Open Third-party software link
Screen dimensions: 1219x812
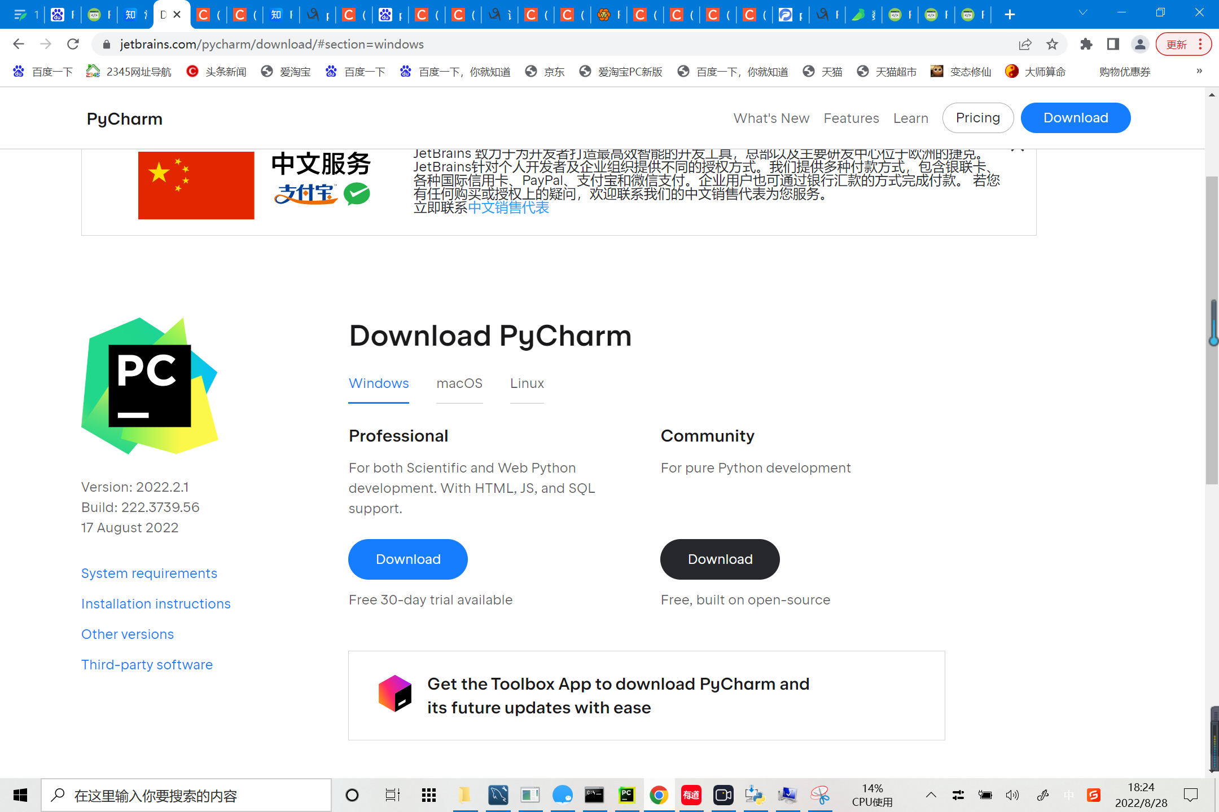pos(147,665)
